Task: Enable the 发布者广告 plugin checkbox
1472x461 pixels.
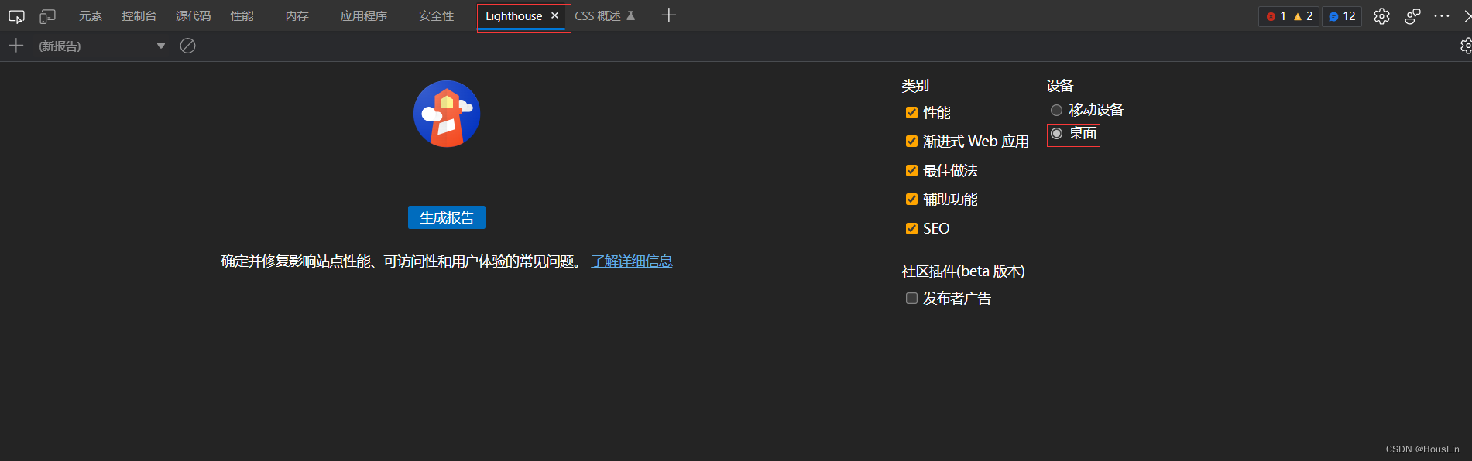Action: (911, 299)
